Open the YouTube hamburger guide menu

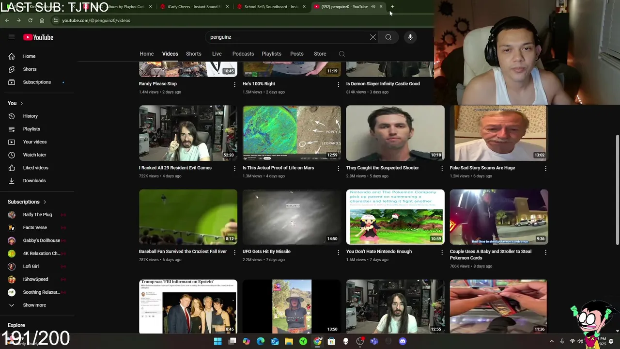pyautogui.click(x=12, y=37)
